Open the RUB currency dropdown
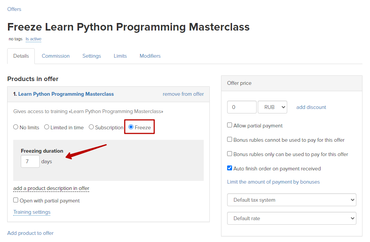This screenshot has width=370, height=242. pos(272,107)
